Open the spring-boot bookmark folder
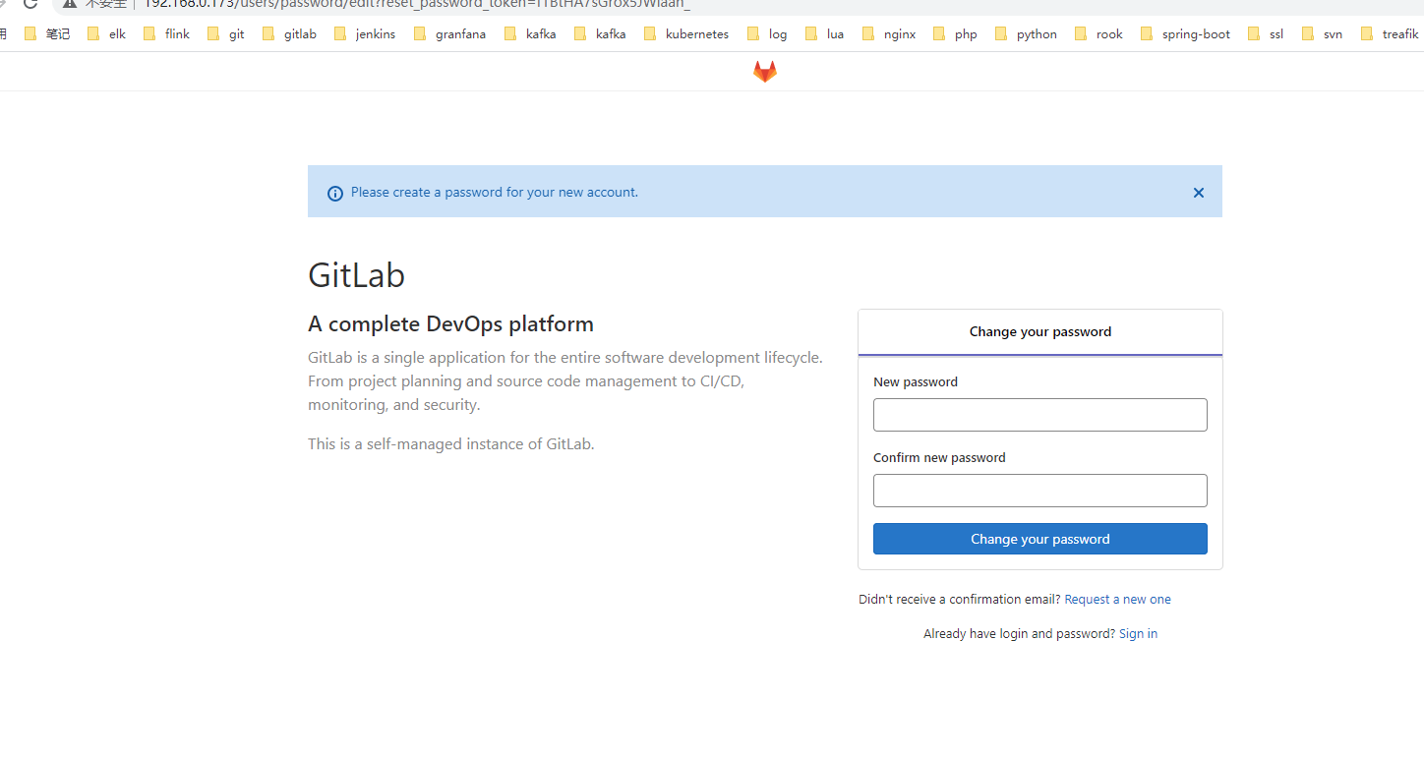The width and height of the screenshot is (1424, 757). coord(1185,34)
